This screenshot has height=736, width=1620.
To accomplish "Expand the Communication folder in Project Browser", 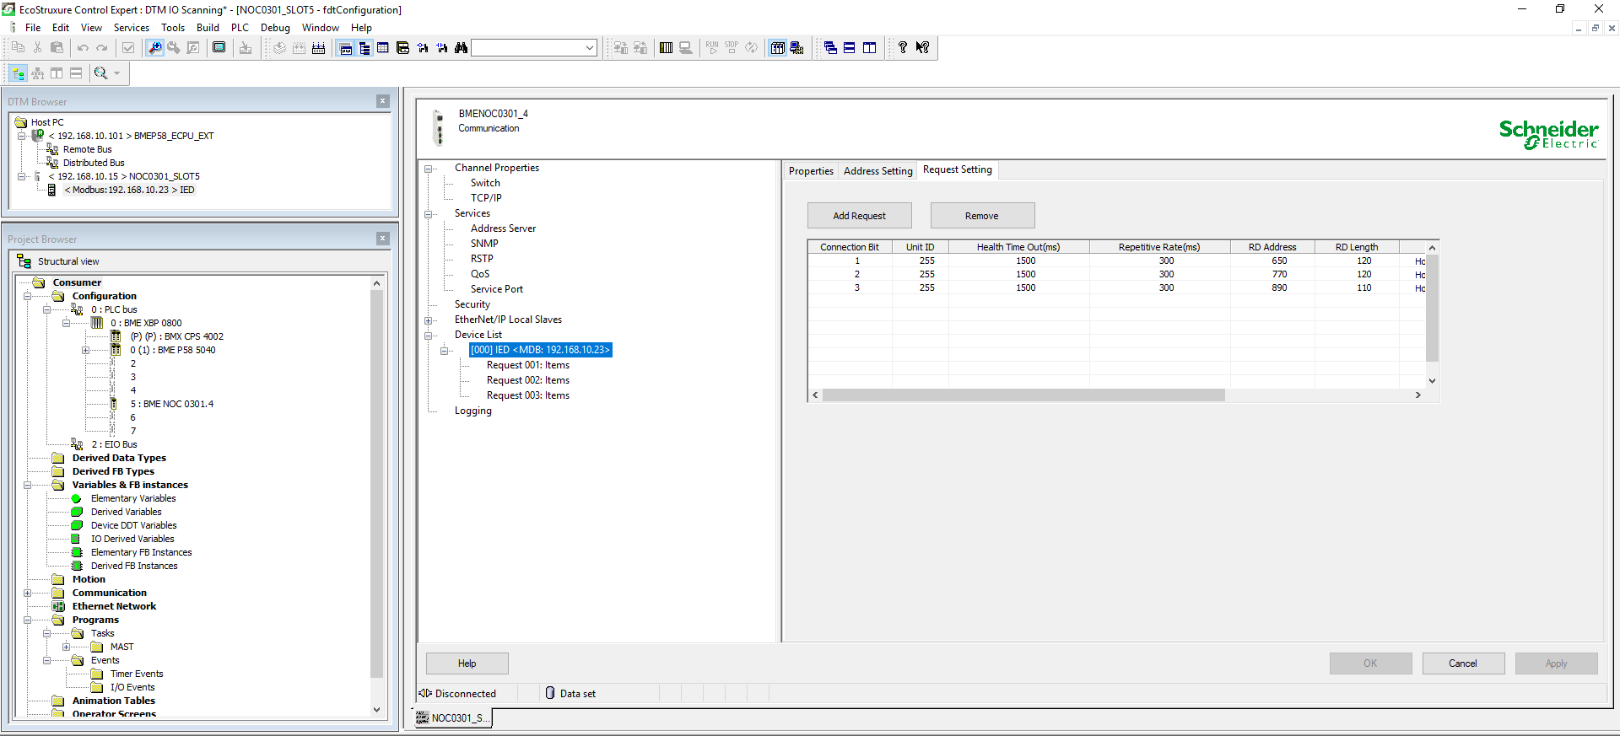I will pyautogui.click(x=27, y=593).
